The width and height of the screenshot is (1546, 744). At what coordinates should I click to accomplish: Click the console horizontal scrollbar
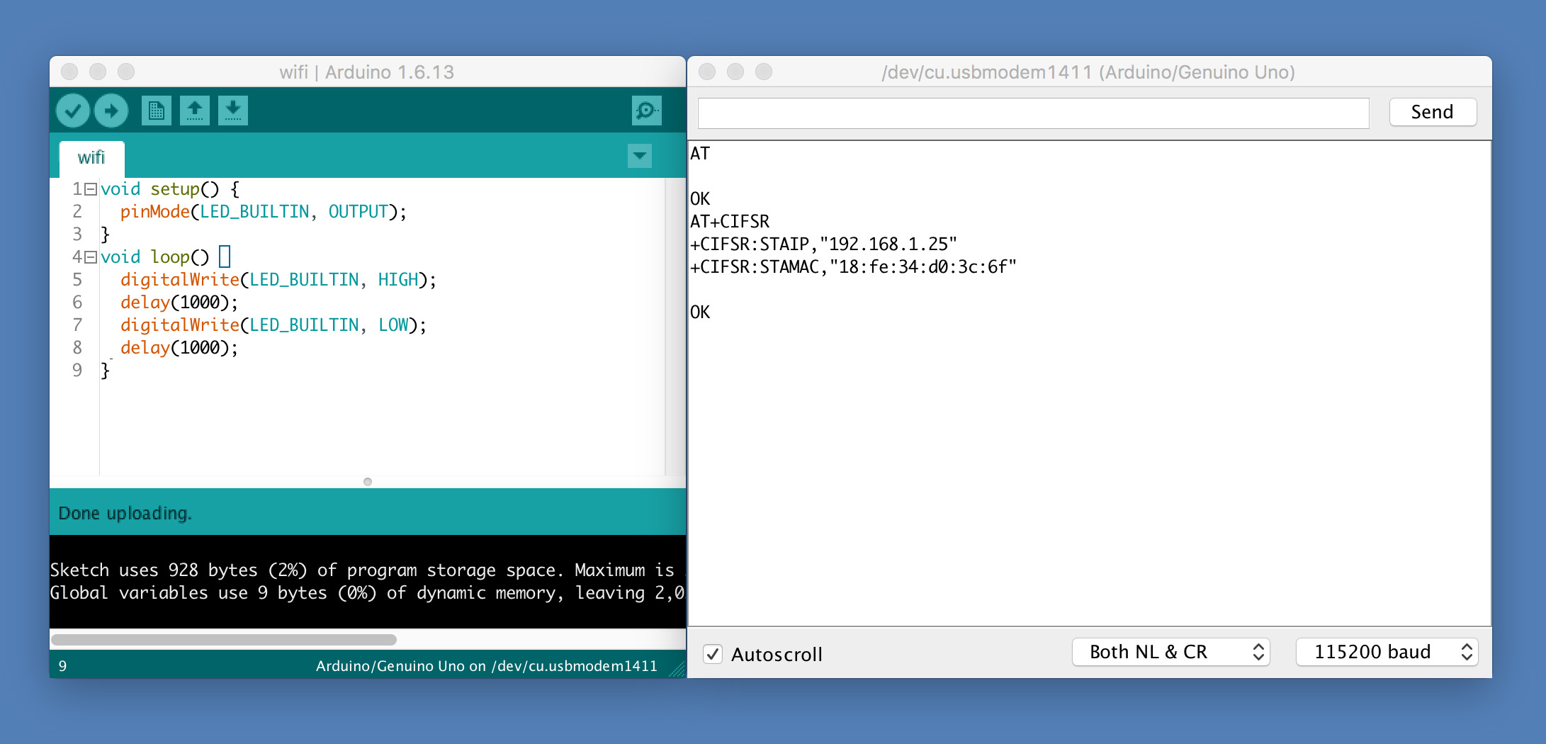(x=224, y=640)
